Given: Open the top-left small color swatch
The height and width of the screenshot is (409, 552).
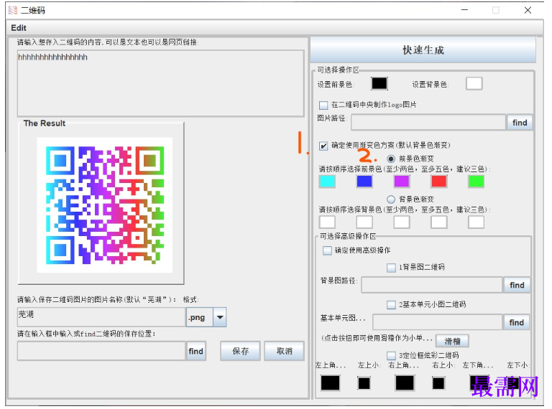Looking at the screenshot, I should click(364, 383).
